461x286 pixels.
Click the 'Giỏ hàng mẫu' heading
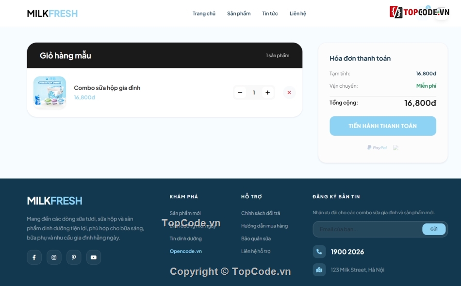[x=66, y=55]
